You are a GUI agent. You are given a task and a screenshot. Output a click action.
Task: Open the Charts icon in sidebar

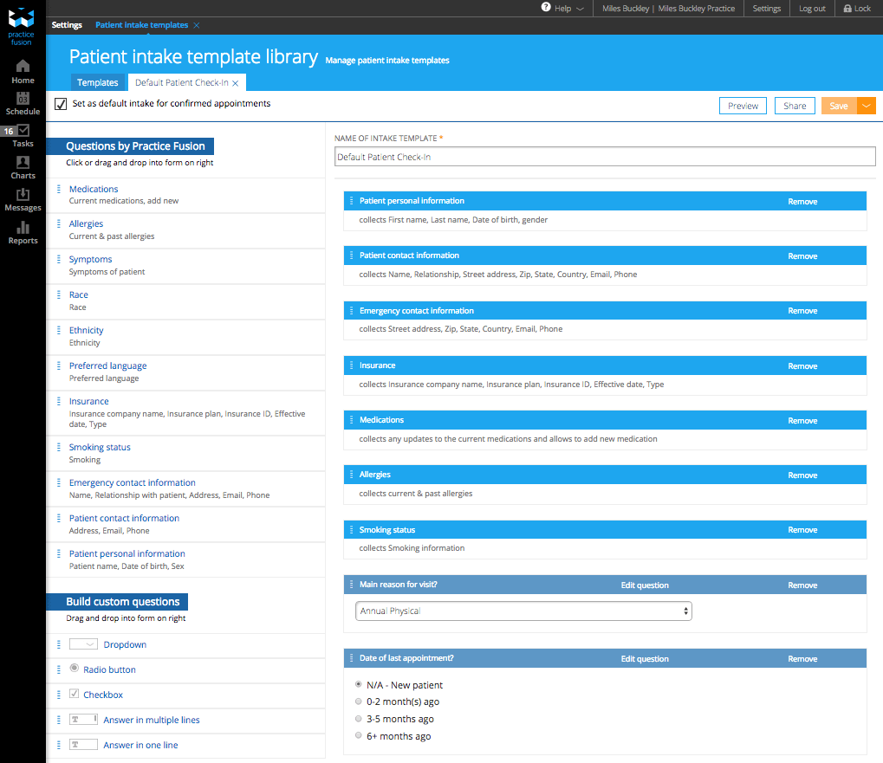coord(23,164)
